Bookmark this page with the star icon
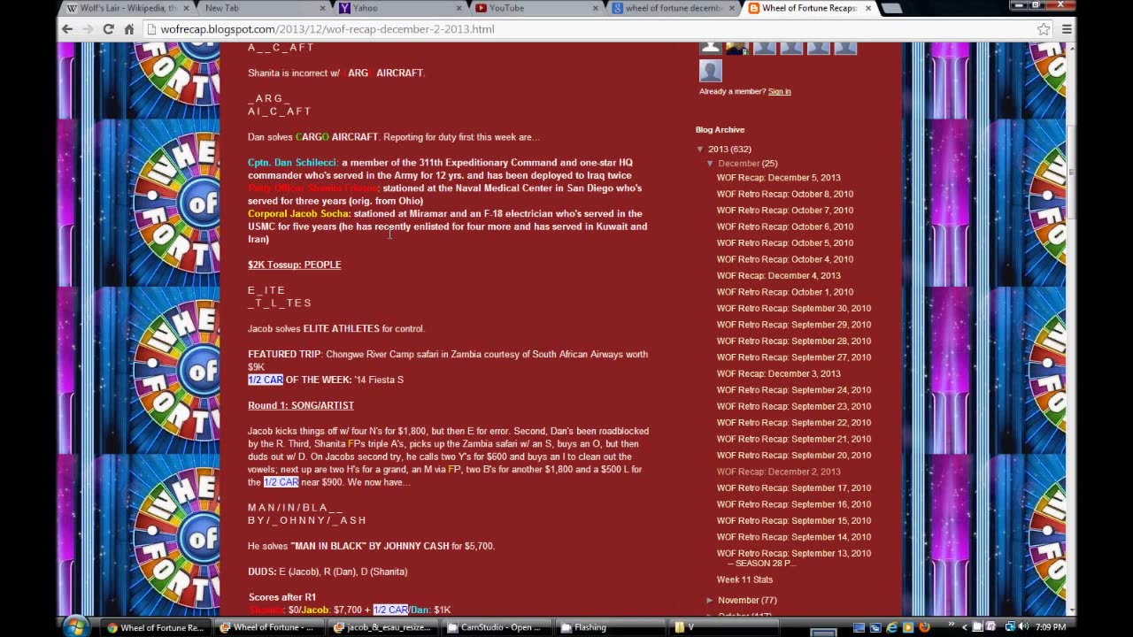 [1044, 29]
